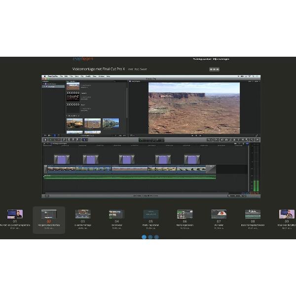Play the viewer with the play button
The height and width of the screenshot is (296, 296).
pyautogui.click(x=196, y=136)
